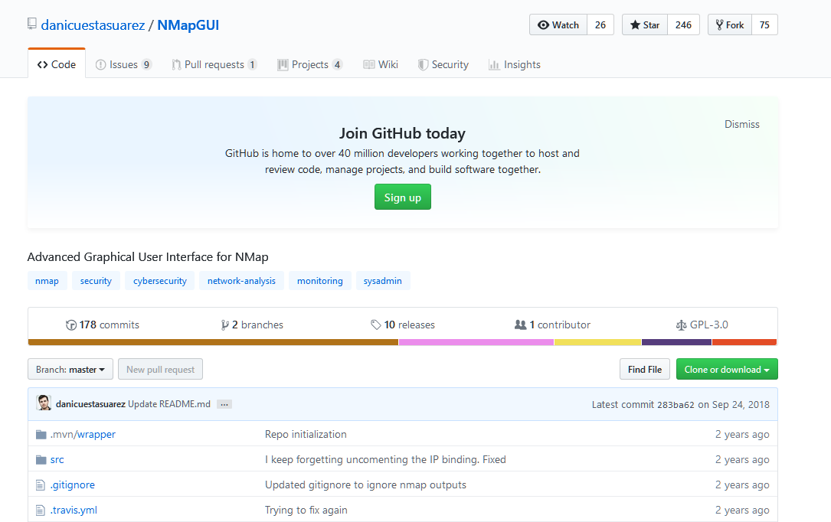Image resolution: width=831 pixels, height=522 pixels.
Task: Select the sysadmin topic tag
Action: [383, 281]
